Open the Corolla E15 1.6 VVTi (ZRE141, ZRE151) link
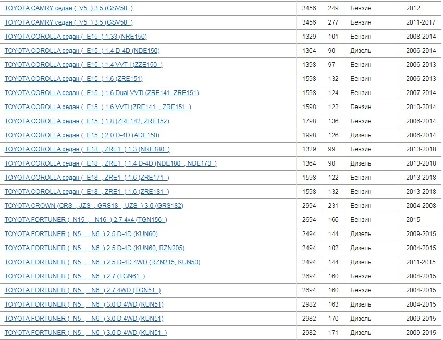Screen dimensions: 443x340 pyautogui.click(x=98, y=107)
